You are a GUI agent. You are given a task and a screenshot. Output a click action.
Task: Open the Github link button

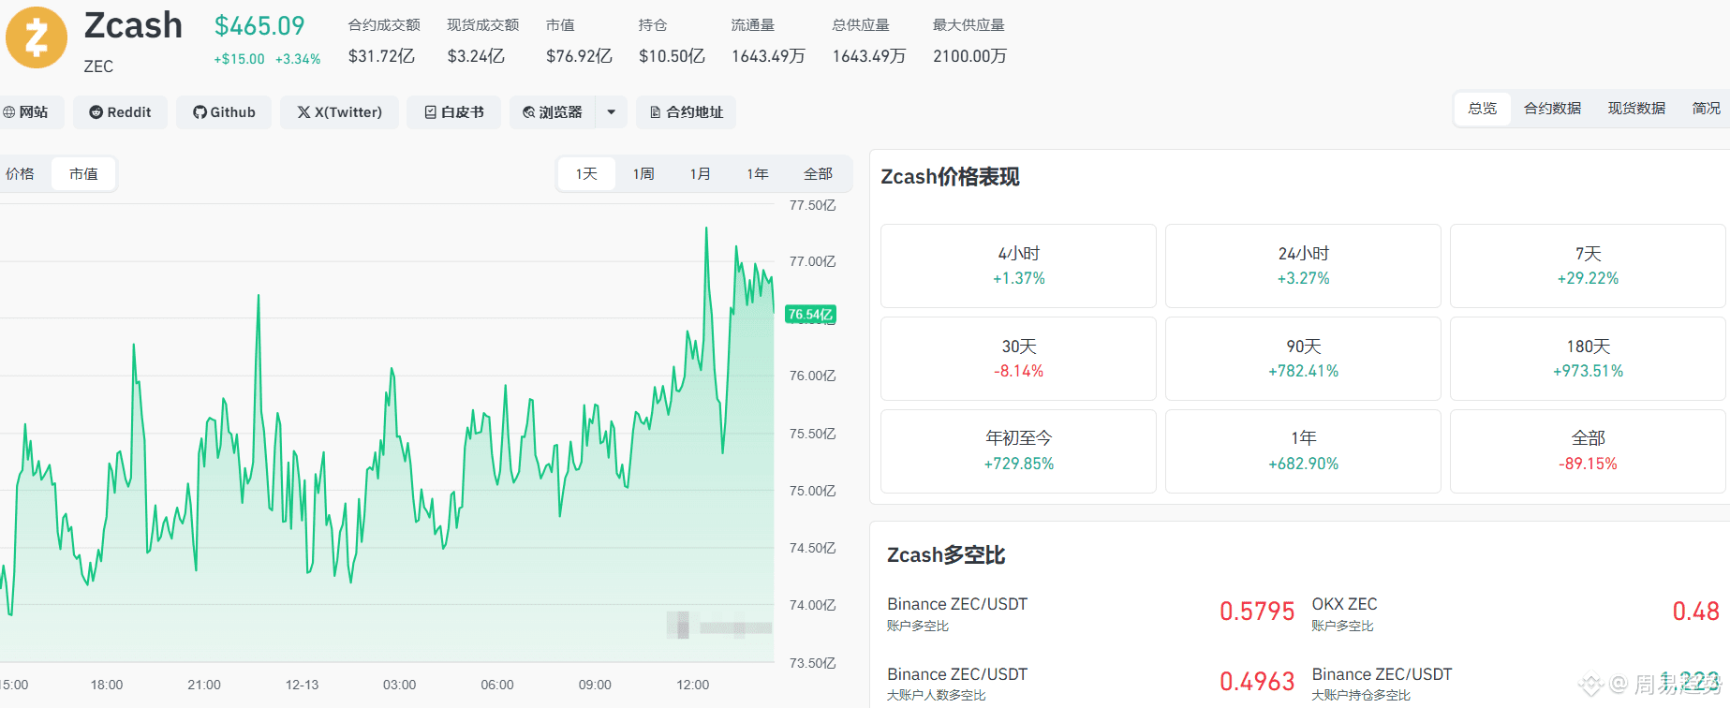[x=224, y=112]
